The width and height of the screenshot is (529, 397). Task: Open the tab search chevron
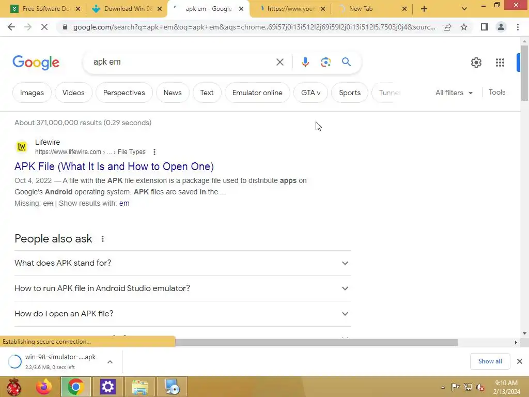(464, 9)
